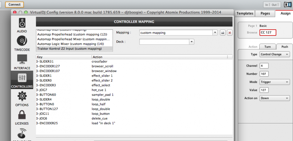Image resolution: width=293 pixels, height=141 pixels.
Task: Click the browser_window action cell
Action: 104,71
